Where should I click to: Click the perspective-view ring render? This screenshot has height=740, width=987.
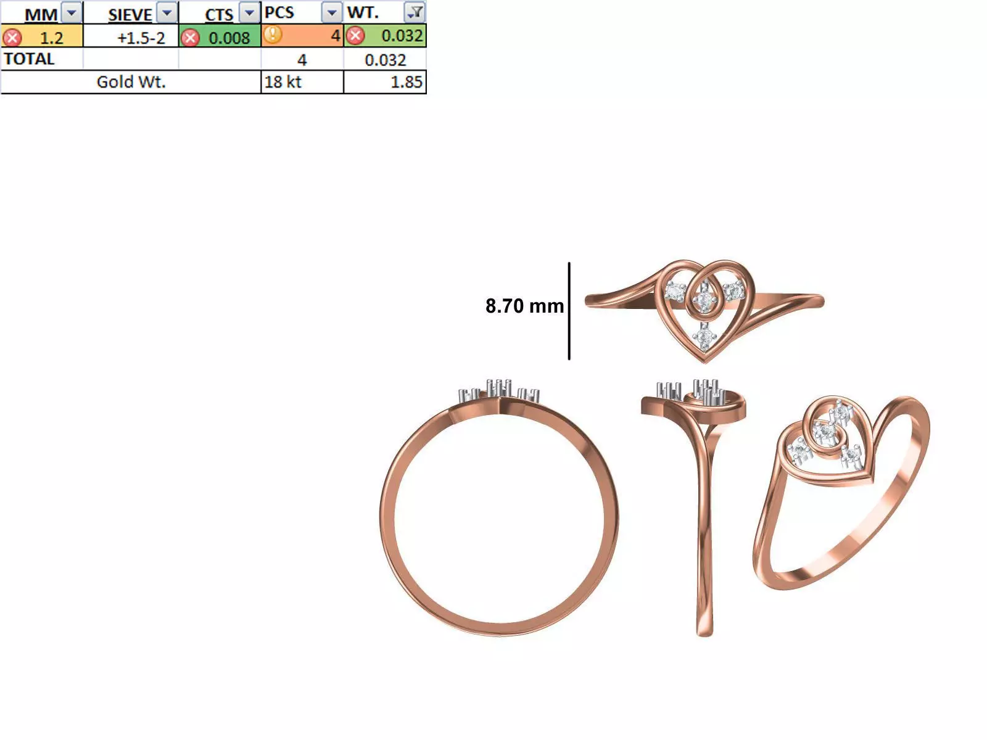[x=841, y=493]
